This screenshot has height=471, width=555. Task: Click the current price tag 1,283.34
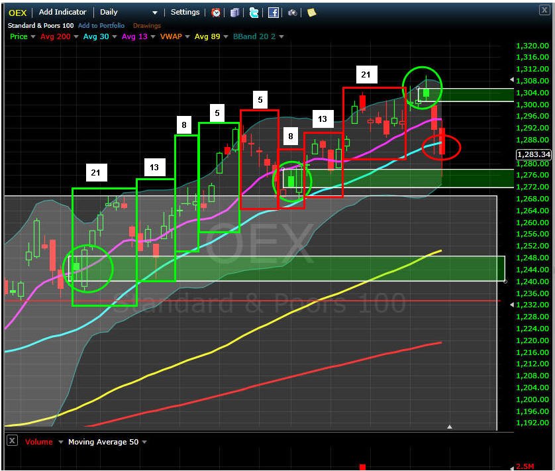pos(534,154)
